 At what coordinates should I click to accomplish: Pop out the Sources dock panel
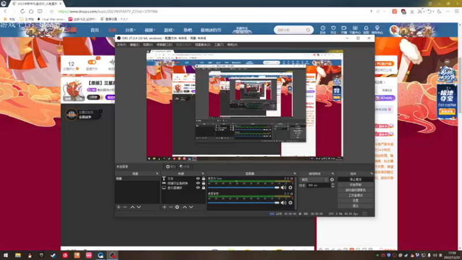tap(203, 174)
